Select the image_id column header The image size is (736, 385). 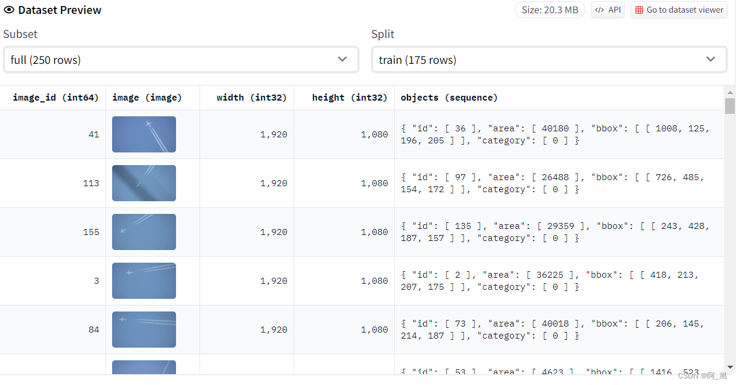click(55, 98)
